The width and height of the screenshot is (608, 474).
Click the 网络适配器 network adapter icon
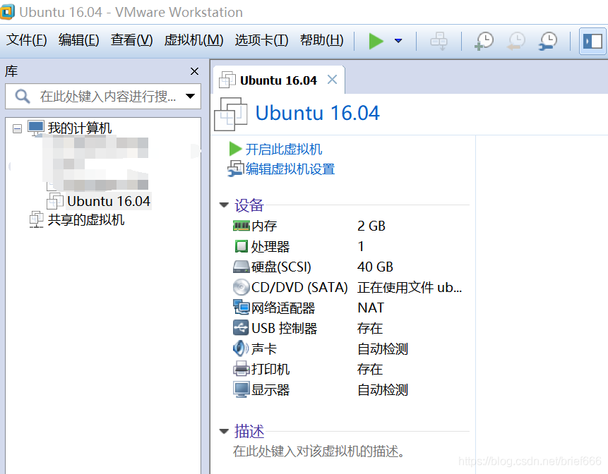[x=242, y=308]
